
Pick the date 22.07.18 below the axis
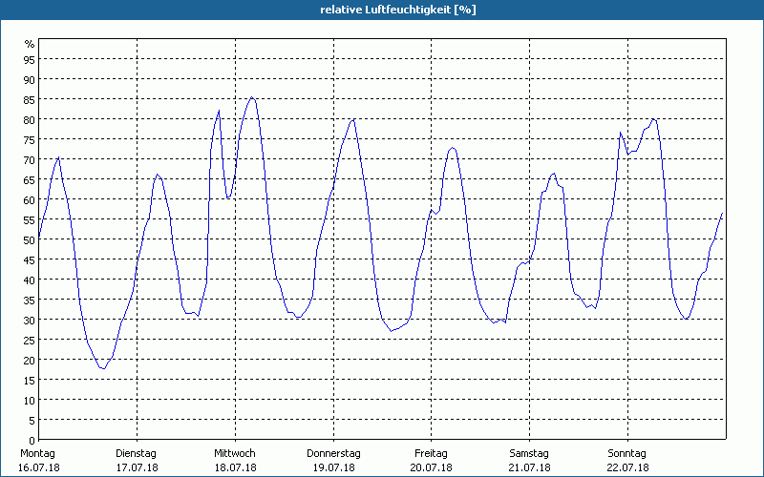[x=627, y=467]
